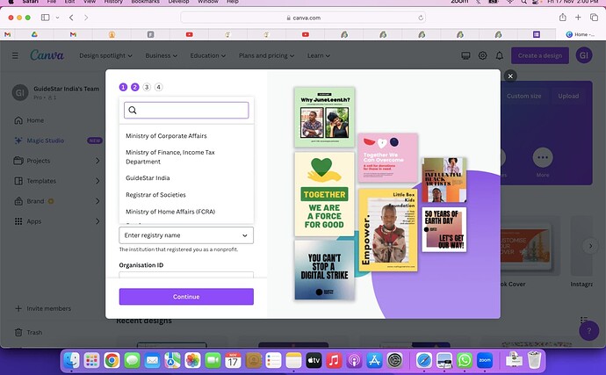Go back in Safari
Screen dimensions: 606x375
[71, 18]
